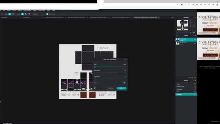
Task: Click the zoom in plus icon in Navigate
Action: (191, 32)
